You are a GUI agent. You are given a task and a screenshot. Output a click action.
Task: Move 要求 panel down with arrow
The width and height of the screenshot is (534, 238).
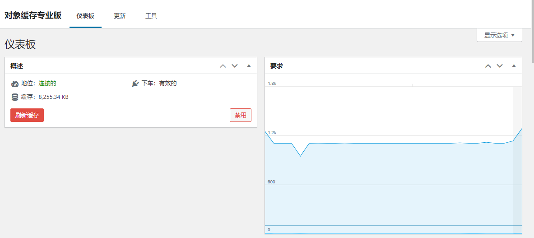(x=500, y=66)
